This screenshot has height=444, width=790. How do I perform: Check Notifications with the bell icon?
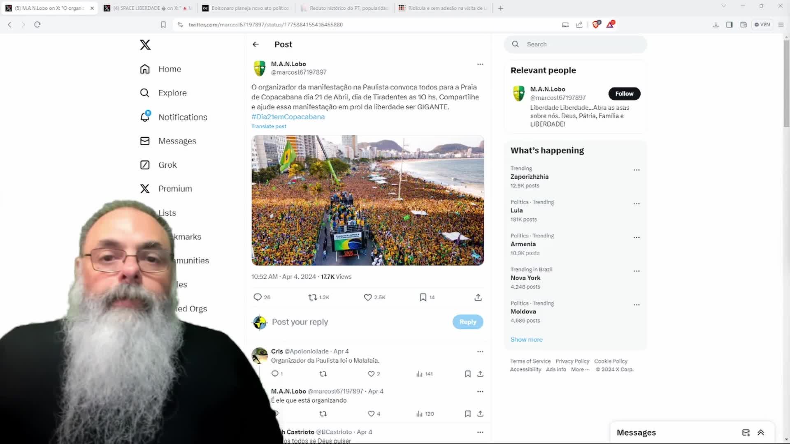(182, 117)
